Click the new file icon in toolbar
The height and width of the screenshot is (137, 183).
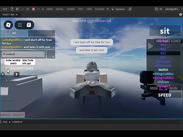[x=12, y=9]
